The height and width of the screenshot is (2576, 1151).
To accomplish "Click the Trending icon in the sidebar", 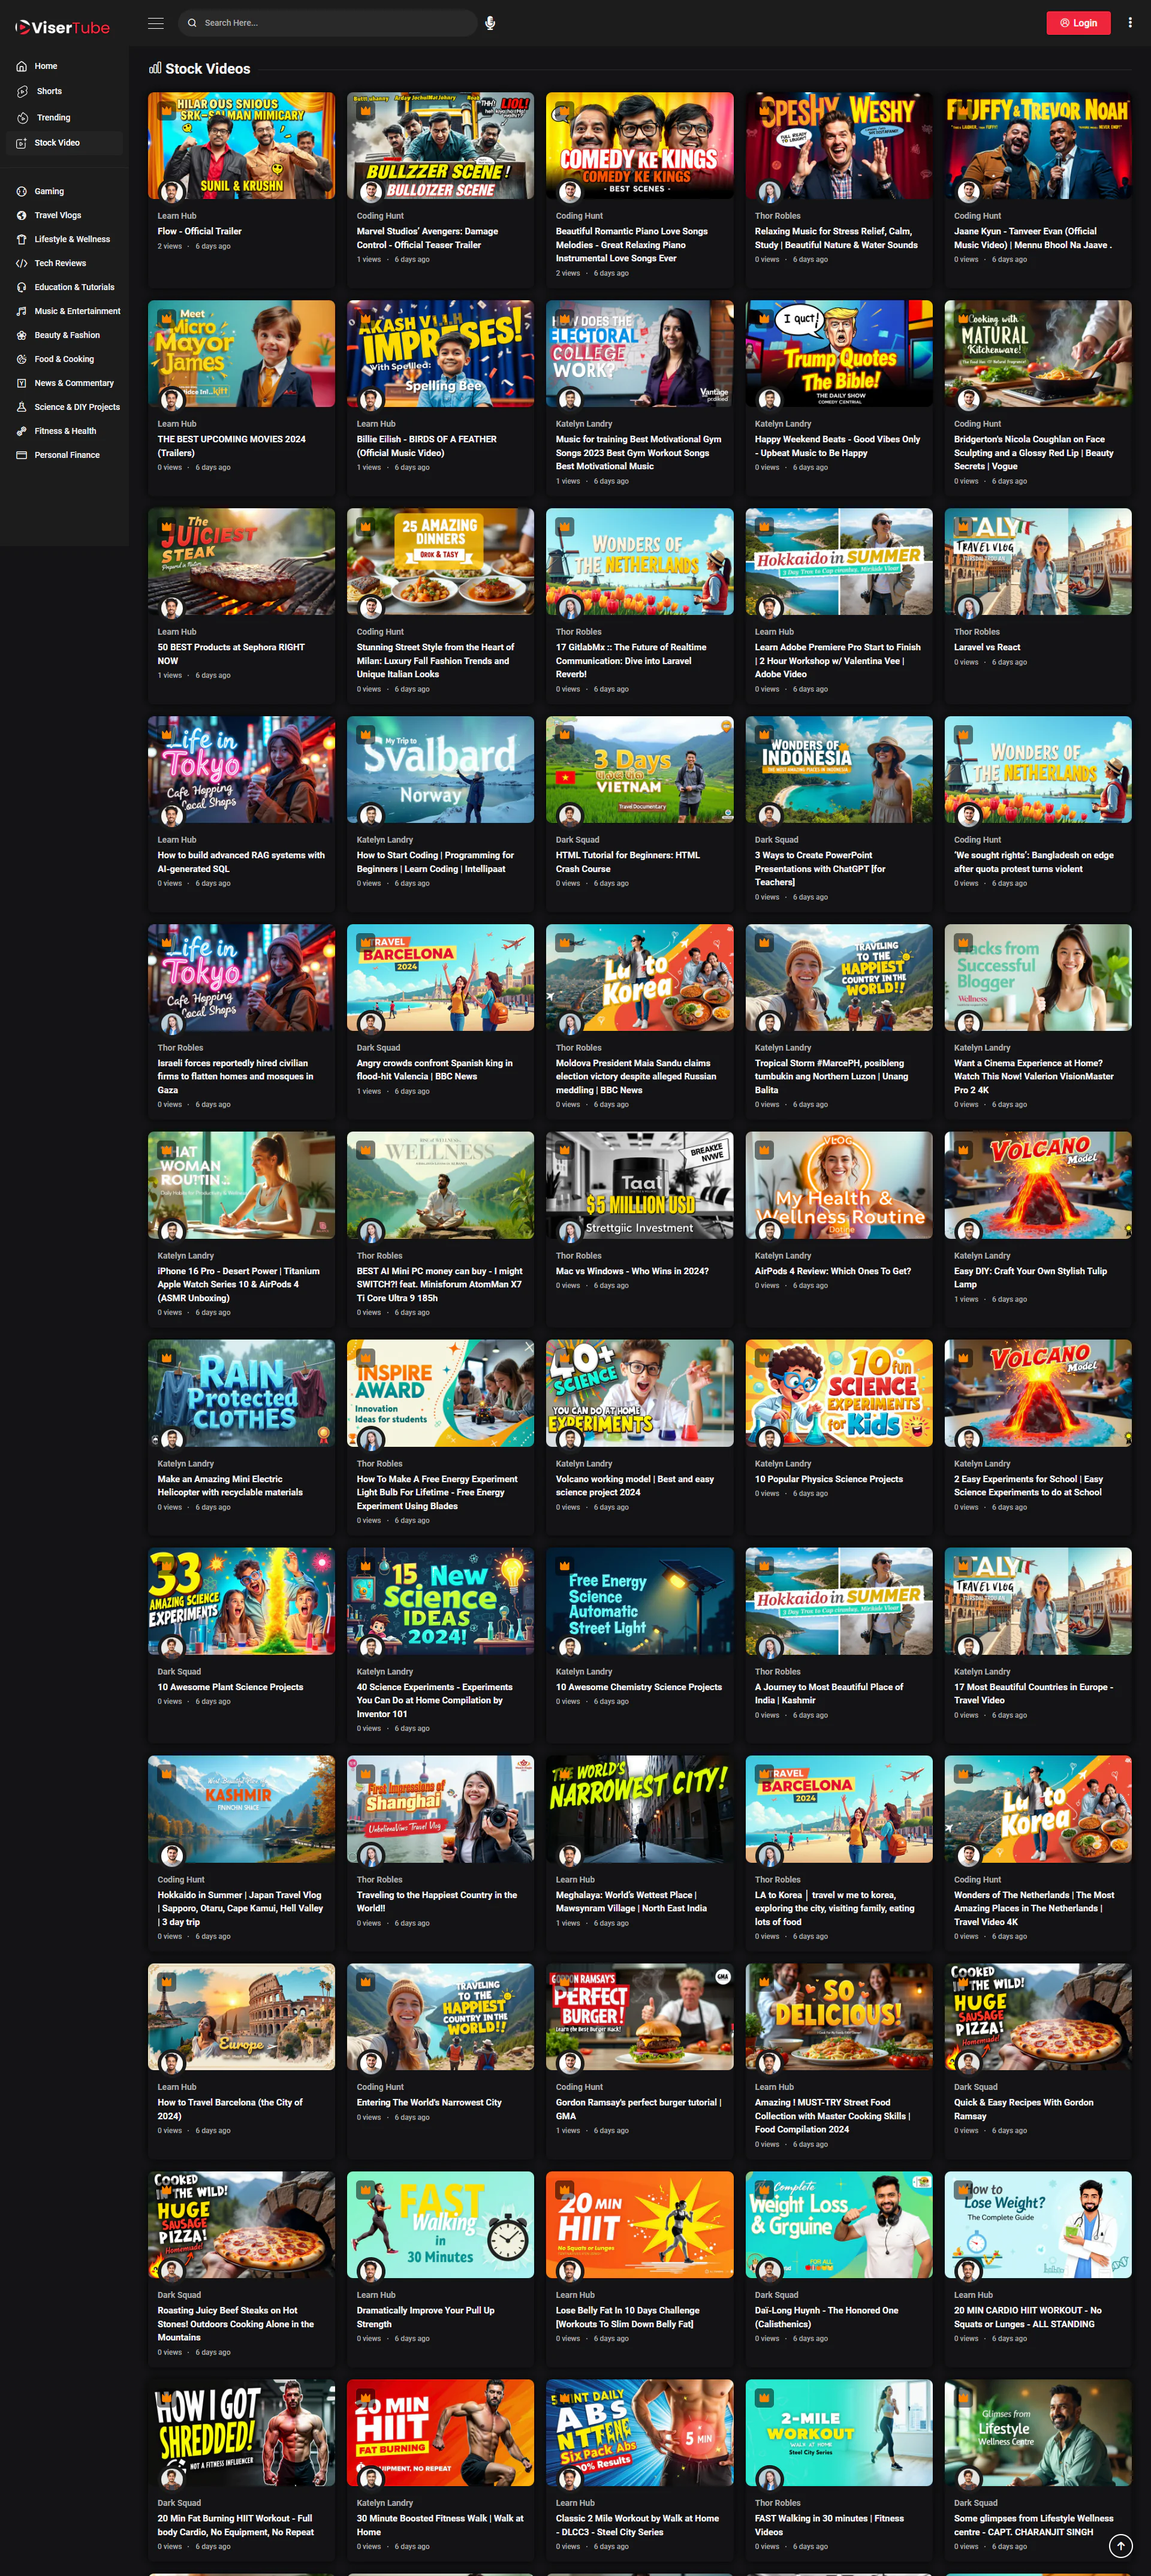I will pos(22,118).
